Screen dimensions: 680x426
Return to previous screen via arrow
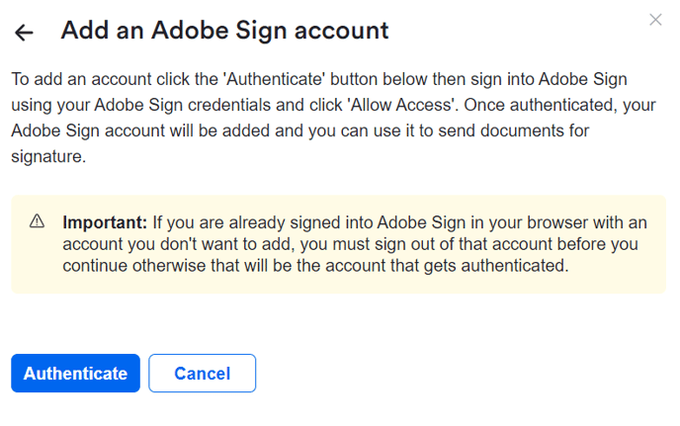coord(24,33)
